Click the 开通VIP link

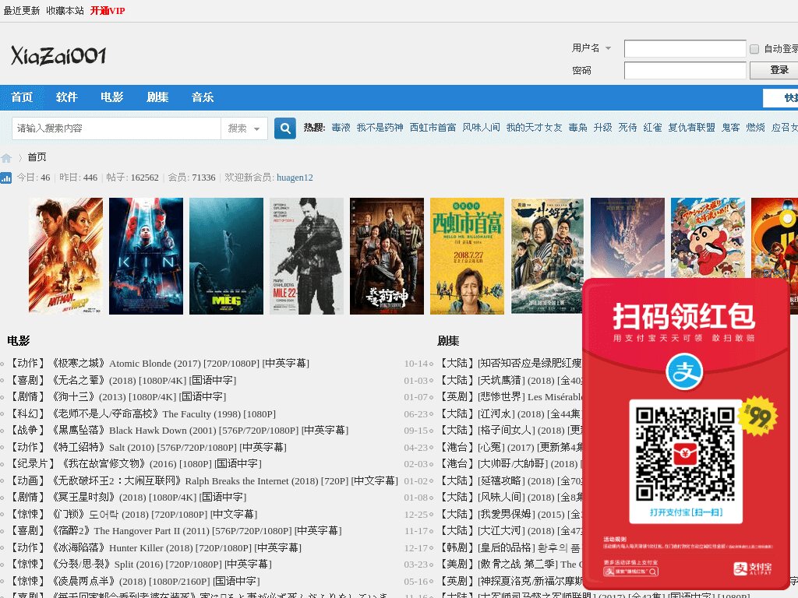tap(108, 11)
